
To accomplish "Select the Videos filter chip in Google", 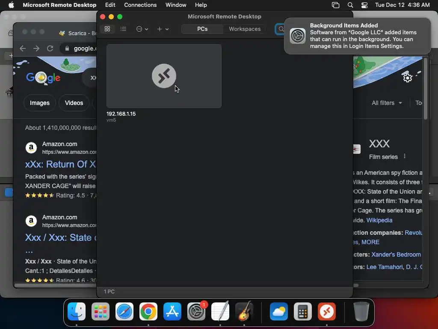I will (x=74, y=103).
